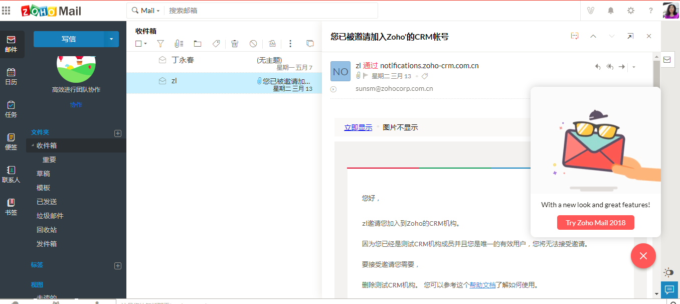Click the trash delete icon in toolbar

coord(235,44)
